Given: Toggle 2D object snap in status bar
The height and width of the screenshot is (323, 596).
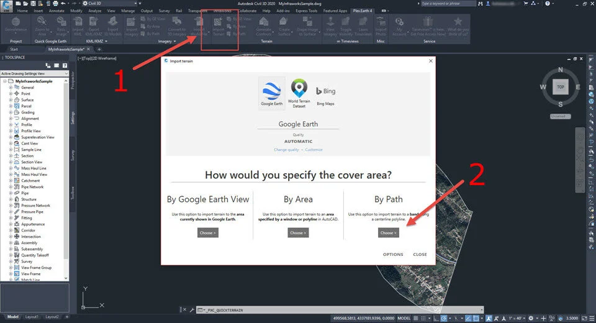Looking at the screenshot, I should coord(476,318).
